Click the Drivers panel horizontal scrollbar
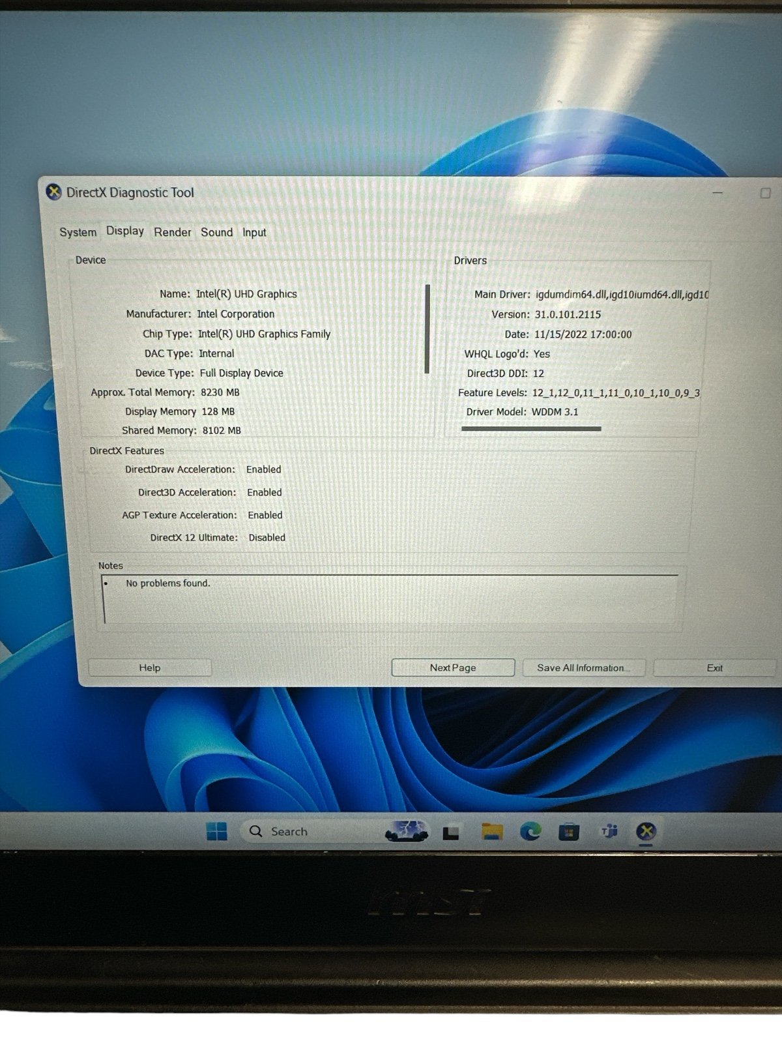The height and width of the screenshot is (1043, 782). pos(531,429)
